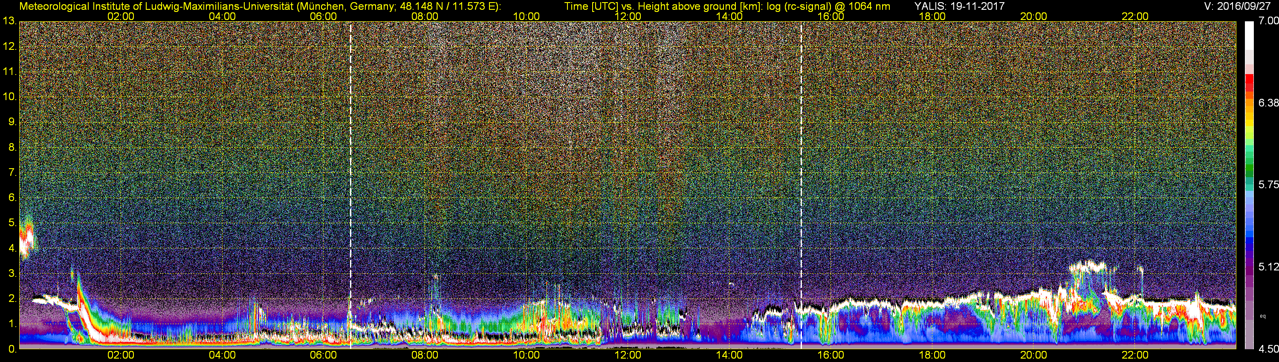Click the 10:00 label on the top time axis
This screenshot has height=362, width=1279.
click(x=526, y=16)
